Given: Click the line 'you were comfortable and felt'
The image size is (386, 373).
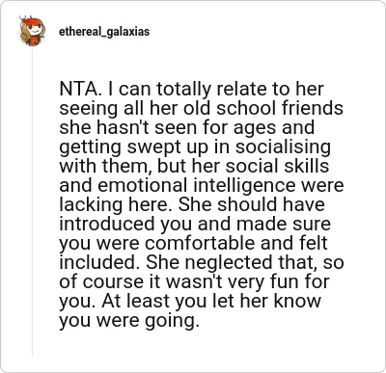Looking at the screenshot, I should 193,244.
